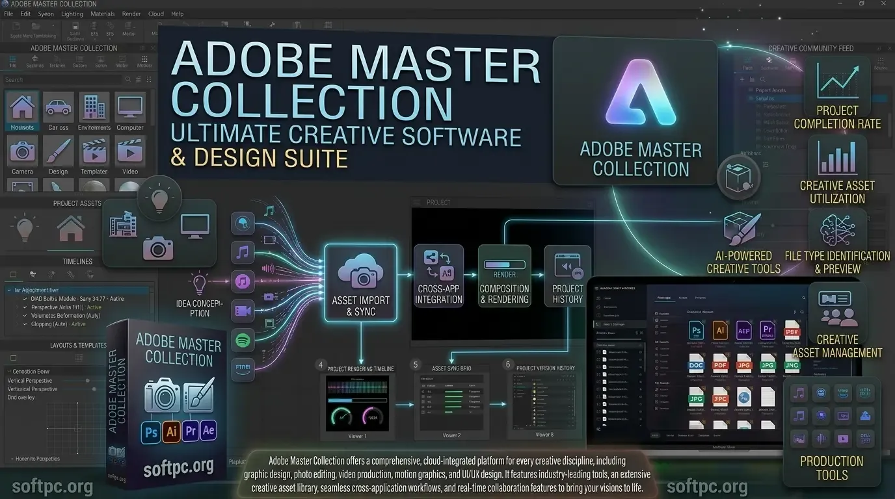This screenshot has height=499, width=895.
Task: Select the Templater clapperboard icon
Action: (94, 151)
